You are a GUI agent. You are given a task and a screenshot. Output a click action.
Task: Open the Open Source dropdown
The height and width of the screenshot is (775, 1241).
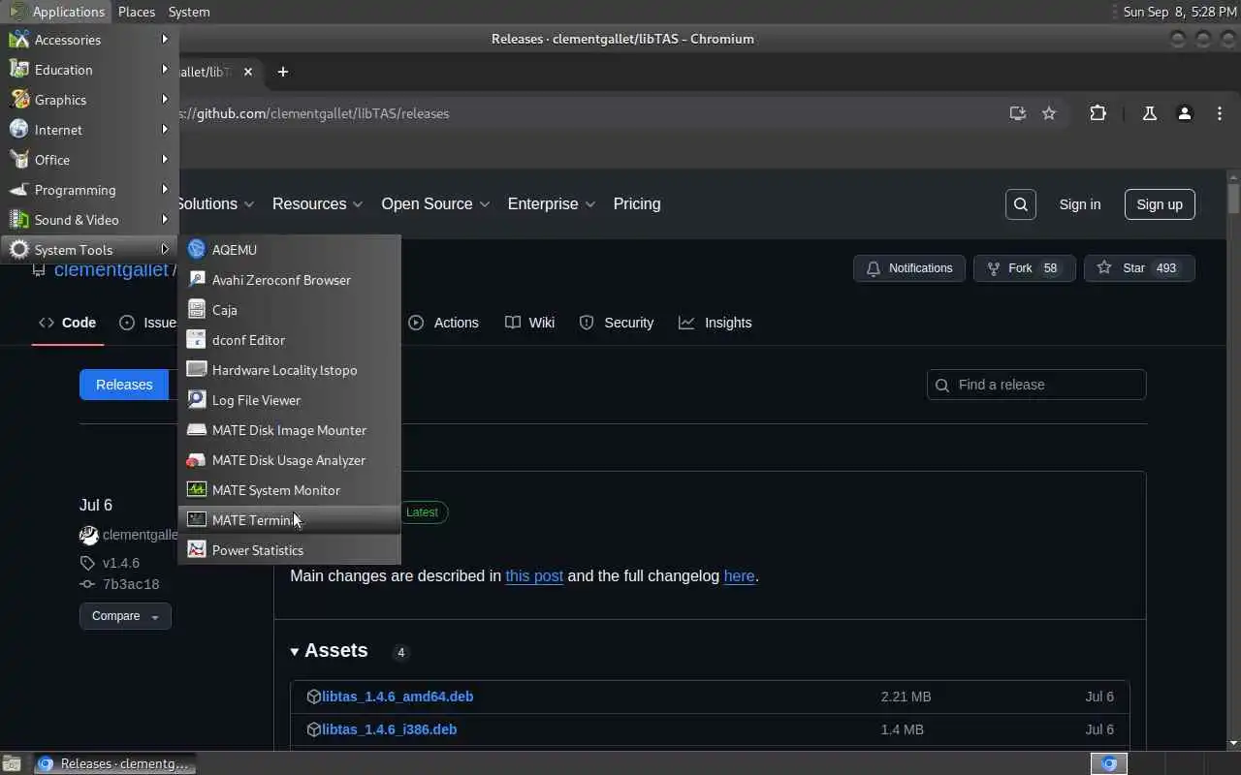pos(435,204)
